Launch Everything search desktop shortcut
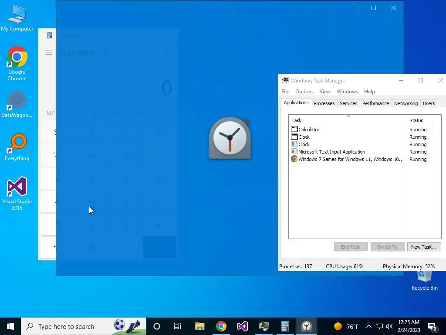446x335 pixels. tap(17, 147)
